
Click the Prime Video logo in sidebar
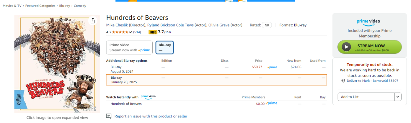368,22
